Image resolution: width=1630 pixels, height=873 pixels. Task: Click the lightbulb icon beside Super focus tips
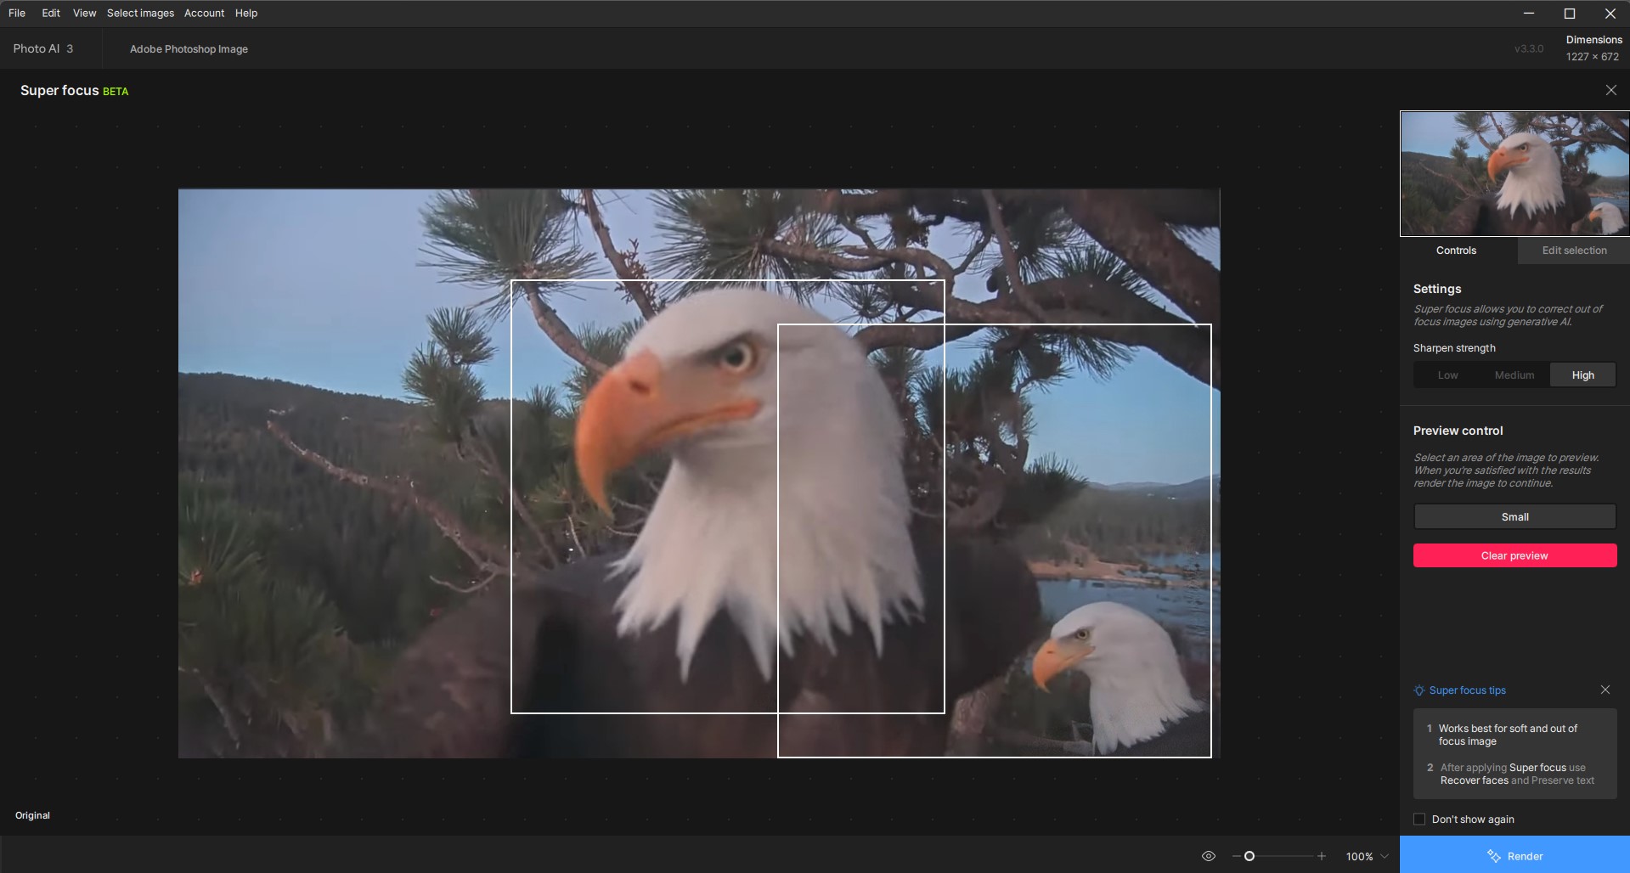tap(1418, 690)
